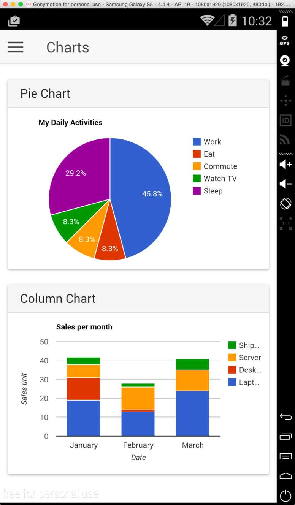Click the Server legend entry
This screenshot has width=295, height=505.
pyautogui.click(x=249, y=358)
